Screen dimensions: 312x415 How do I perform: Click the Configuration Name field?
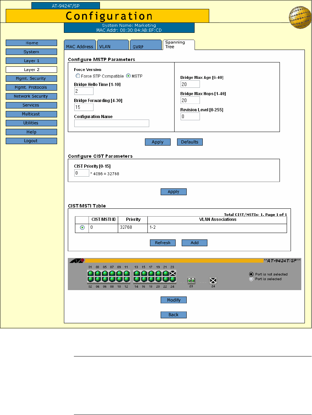pos(112,123)
